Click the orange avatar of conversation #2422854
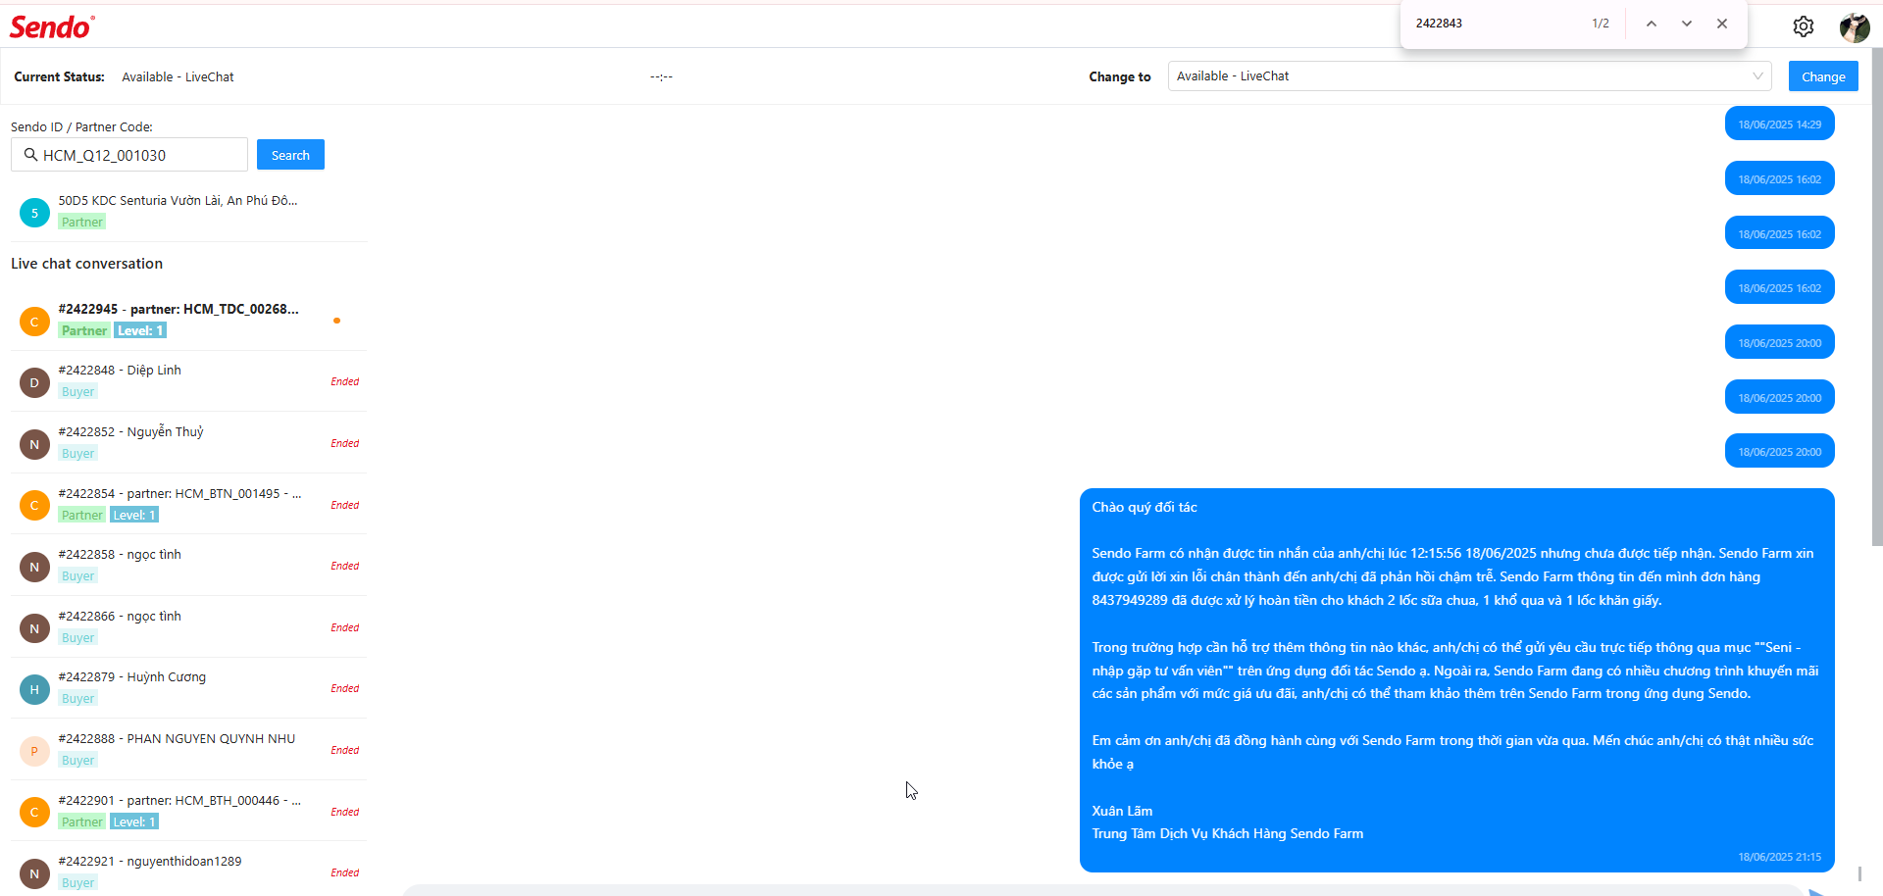 (x=34, y=505)
